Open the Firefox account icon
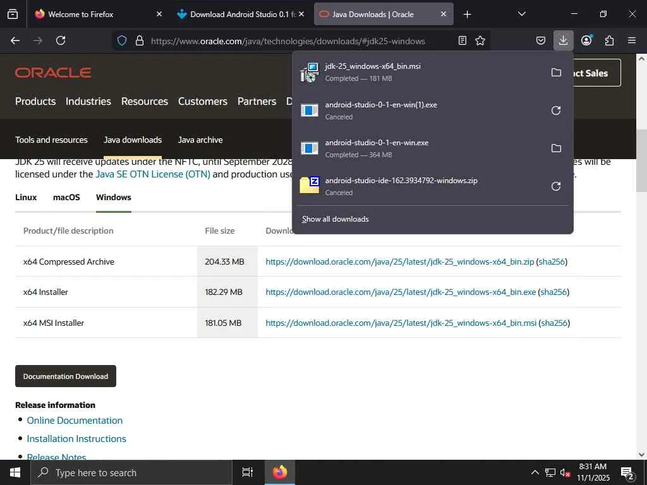This screenshot has height=485, width=647. pos(586,40)
